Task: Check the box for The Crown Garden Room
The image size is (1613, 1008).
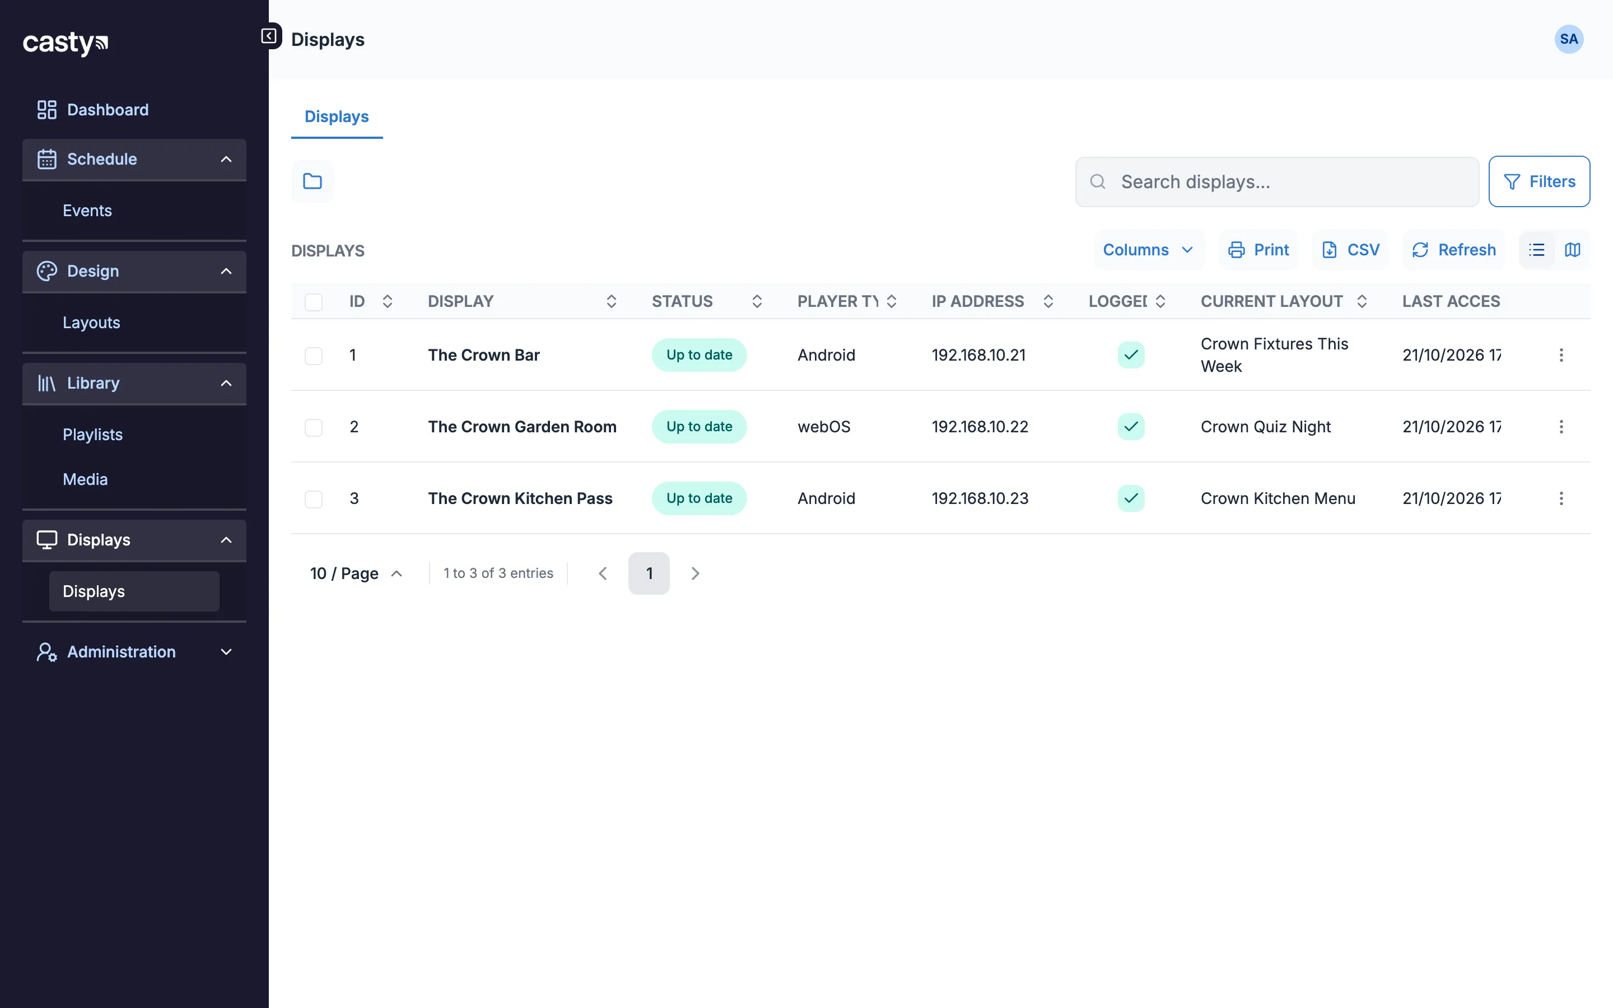Action: tap(313, 427)
